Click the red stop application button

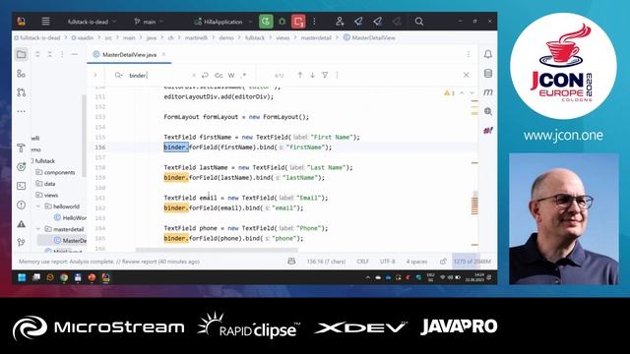pyautogui.click(x=298, y=22)
